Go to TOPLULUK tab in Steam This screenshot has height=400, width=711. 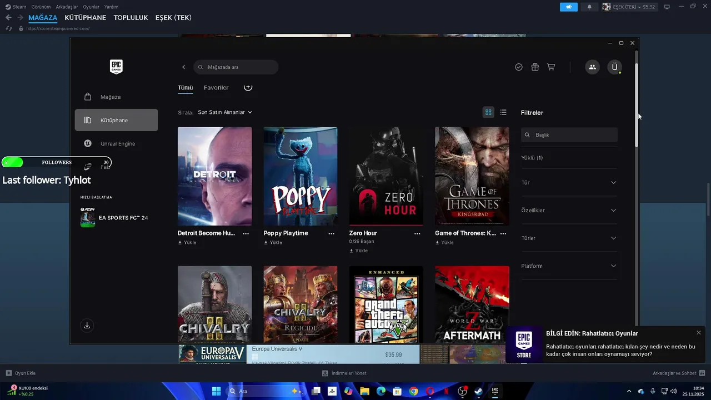tap(131, 18)
